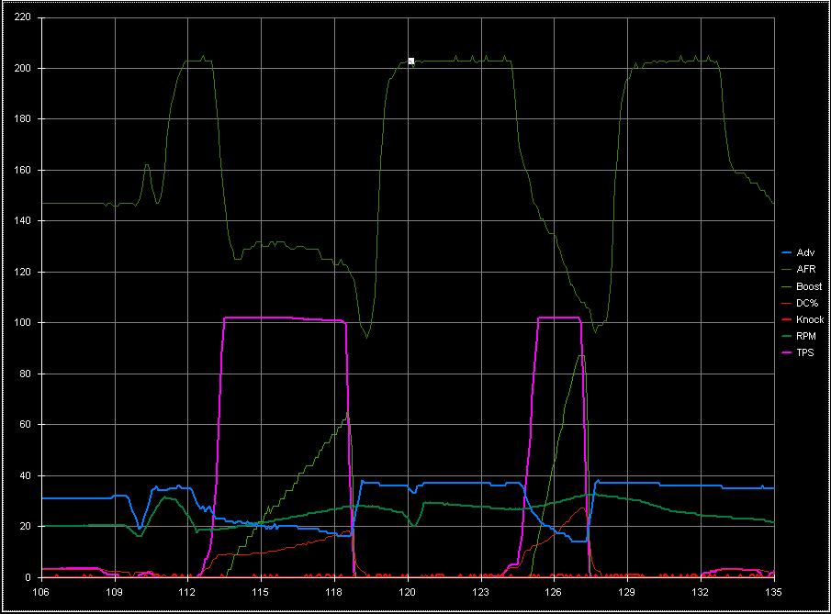Select the white data point marker on the AFR curve
This screenshot has height=614, width=831.
tap(411, 61)
